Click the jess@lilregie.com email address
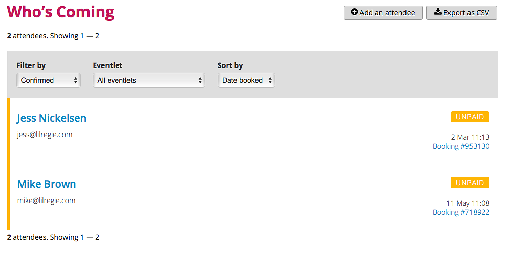The width and height of the screenshot is (513, 267). (x=45, y=135)
